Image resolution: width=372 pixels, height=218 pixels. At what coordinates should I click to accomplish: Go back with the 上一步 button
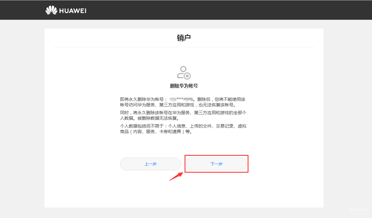(x=151, y=164)
